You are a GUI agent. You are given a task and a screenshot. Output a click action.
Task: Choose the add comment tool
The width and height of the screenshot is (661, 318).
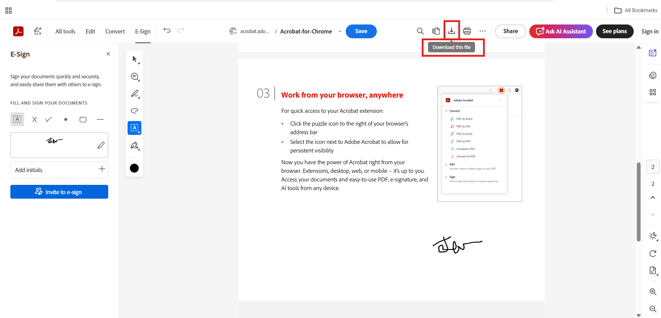click(135, 77)
